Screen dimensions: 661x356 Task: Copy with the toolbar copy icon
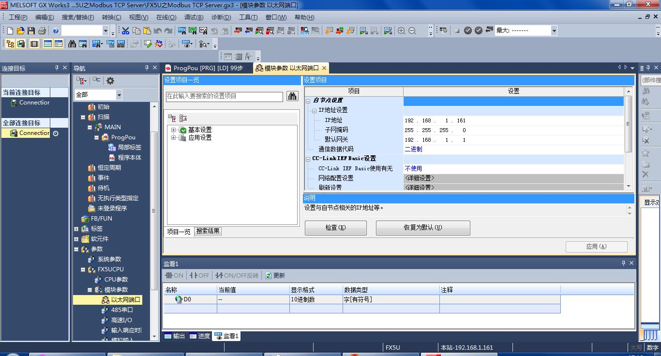tap(136, 30)
